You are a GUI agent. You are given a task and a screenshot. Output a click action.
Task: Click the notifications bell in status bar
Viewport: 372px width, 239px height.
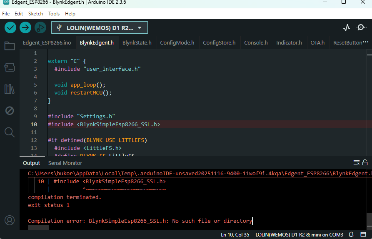point(351,234)
